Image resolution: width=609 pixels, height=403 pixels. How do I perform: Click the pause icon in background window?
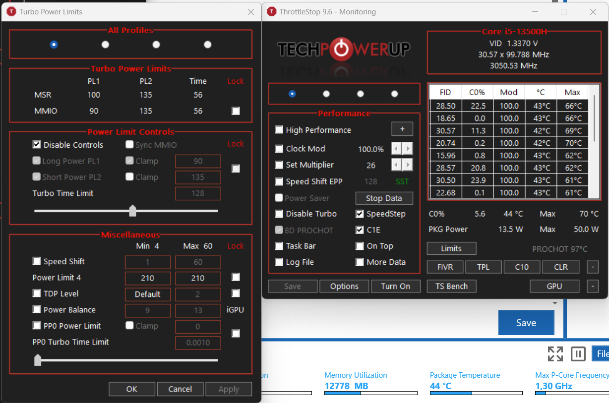pyautogui.click(x=578, y=354)
